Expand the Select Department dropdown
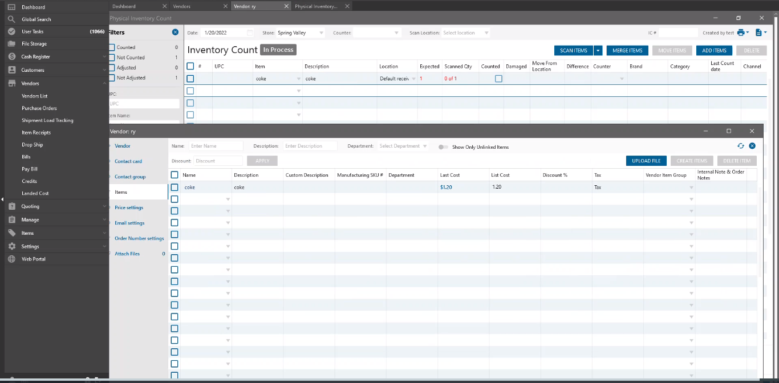 403,146
